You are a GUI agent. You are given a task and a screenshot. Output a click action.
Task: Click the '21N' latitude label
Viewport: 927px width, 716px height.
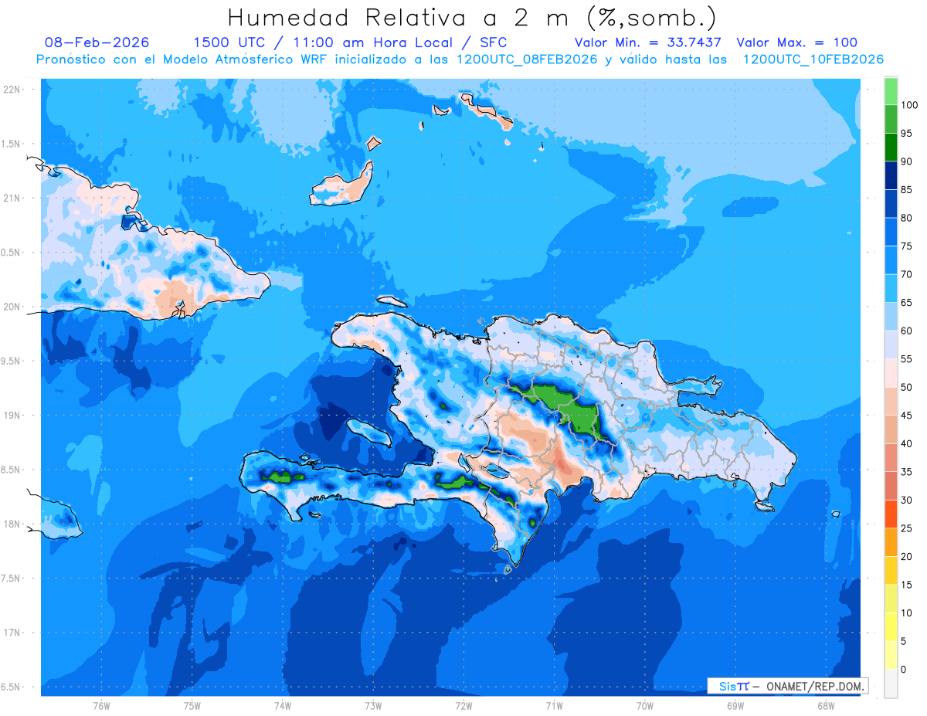coord(11,198)
